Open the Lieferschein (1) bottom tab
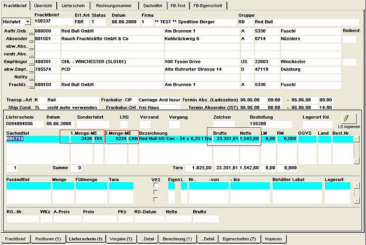366x245 pixels. coord(86,239)
